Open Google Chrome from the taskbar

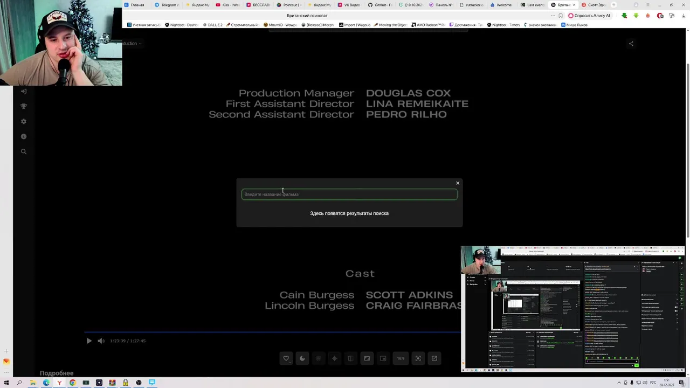[72, 383]
